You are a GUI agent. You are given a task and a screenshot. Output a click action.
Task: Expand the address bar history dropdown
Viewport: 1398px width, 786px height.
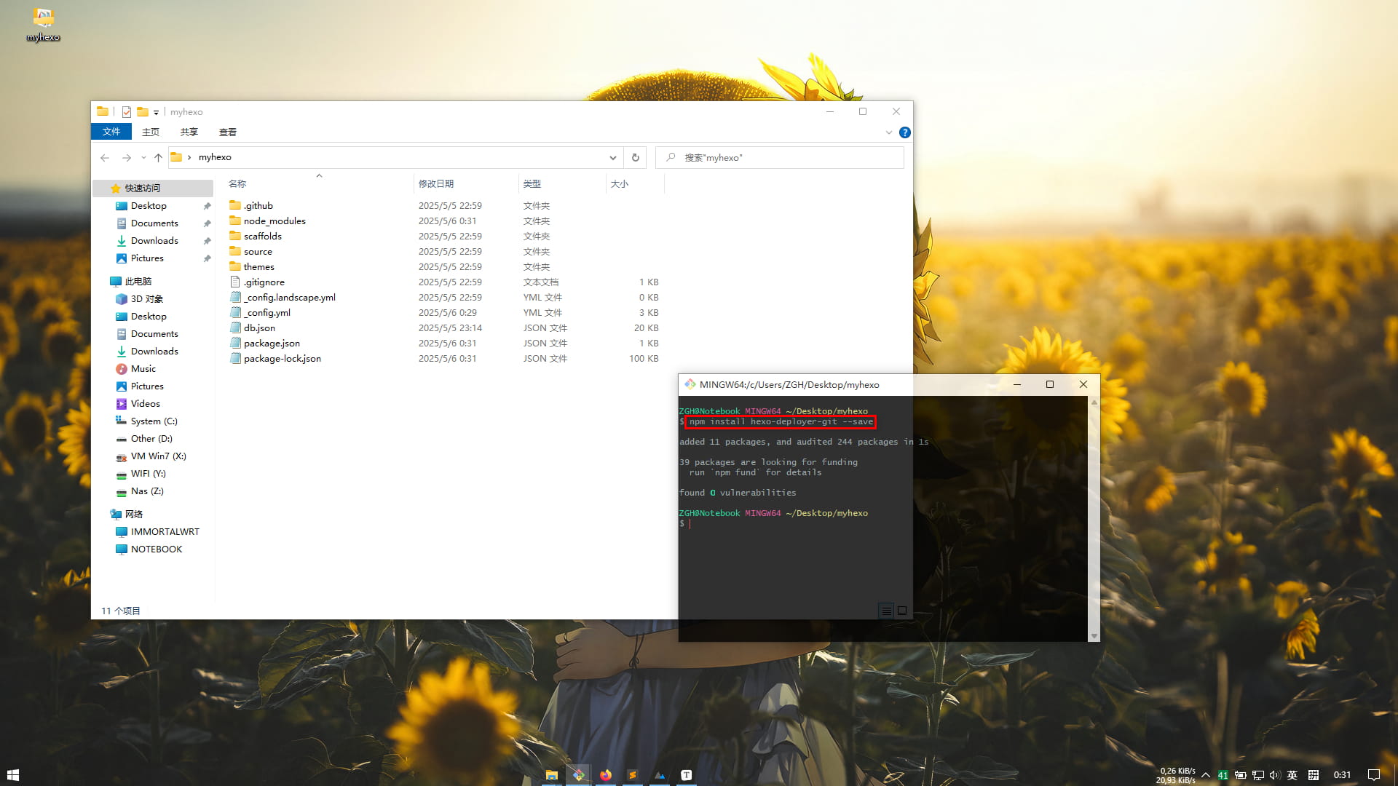pyautogui.click(x=612, y=157)
